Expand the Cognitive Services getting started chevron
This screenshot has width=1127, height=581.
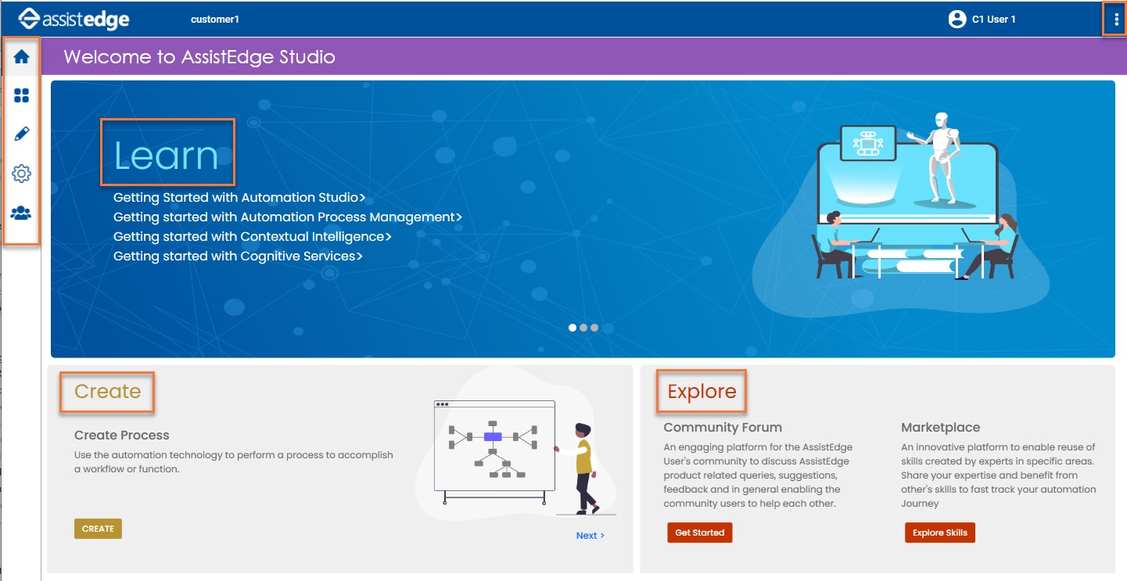[x=361, y=256]
